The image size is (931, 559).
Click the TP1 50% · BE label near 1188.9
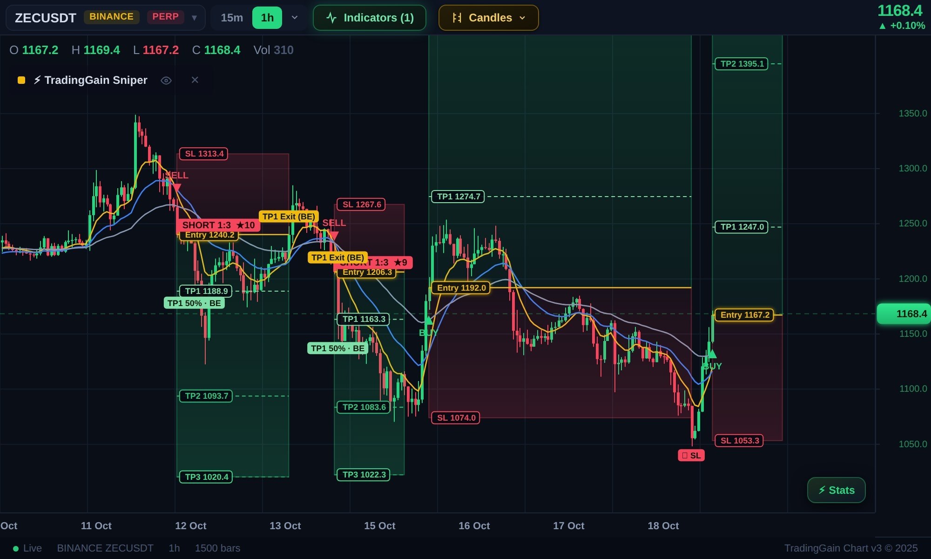pos(194,303)
